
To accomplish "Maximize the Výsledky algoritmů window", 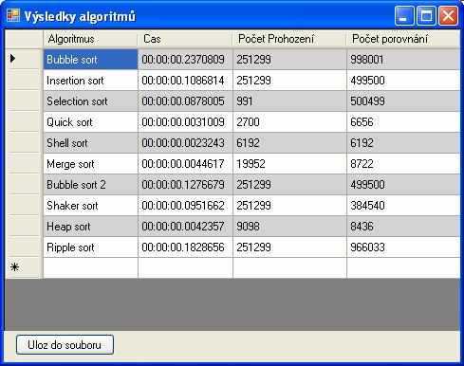I will point(426,16).
